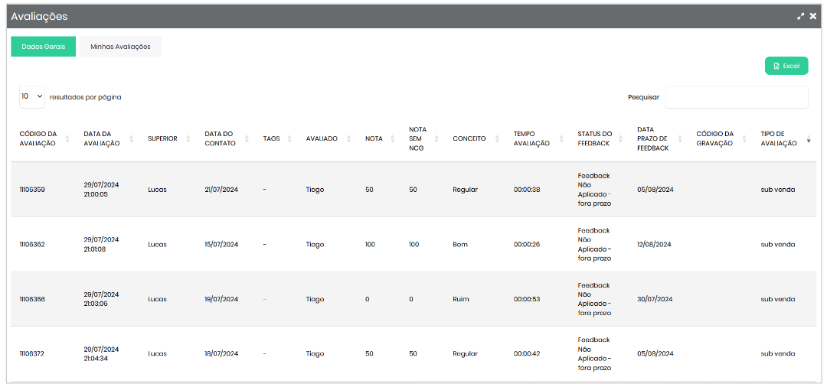Sort by Conceito column arrows
827x387 pixels.
pos(498,139)
